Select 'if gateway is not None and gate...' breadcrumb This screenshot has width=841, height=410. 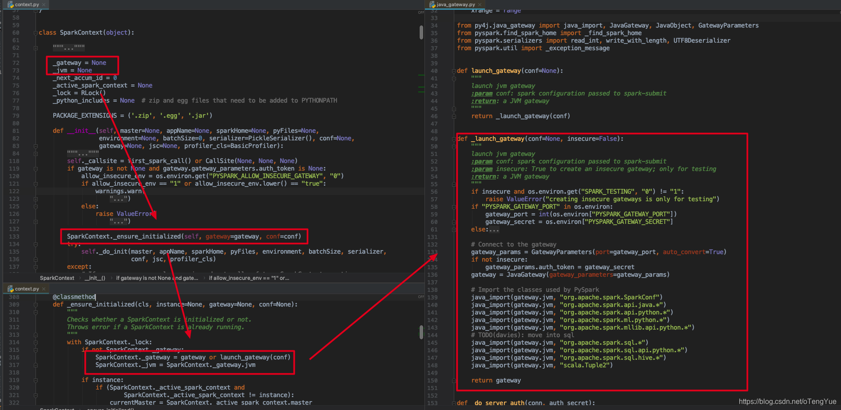(157, 278)
